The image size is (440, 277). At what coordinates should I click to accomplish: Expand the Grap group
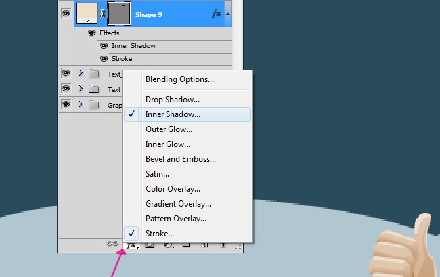[81, 104]
